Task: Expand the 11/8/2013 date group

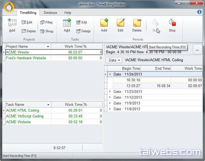Action: coord(110,109)
